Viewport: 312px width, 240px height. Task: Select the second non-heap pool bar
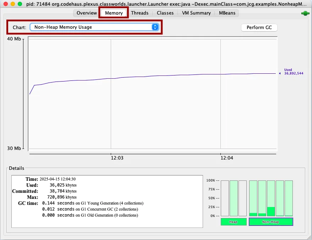click(x=262, y=198)
